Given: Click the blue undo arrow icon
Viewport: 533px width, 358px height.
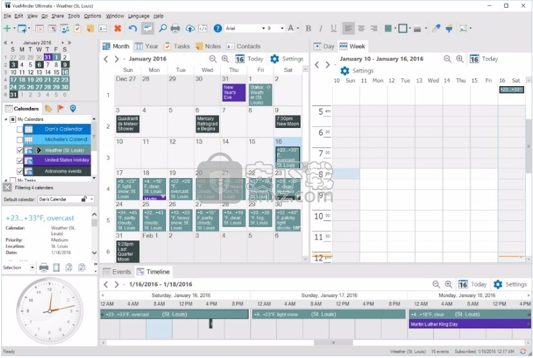Looking at the screenshot, I should pyautogui.click(x=133, y=28).
